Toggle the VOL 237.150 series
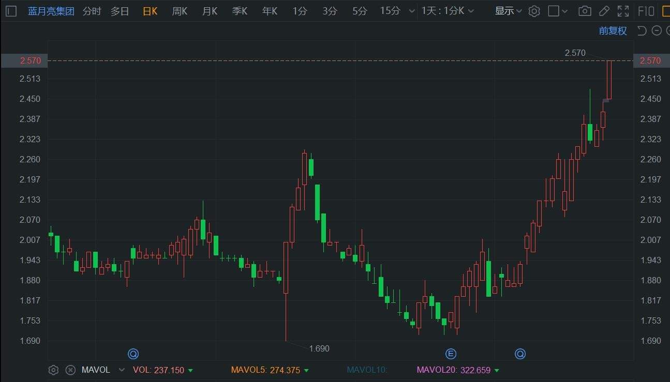This screenshot has height=382, width=670. [x=162, y=370]
